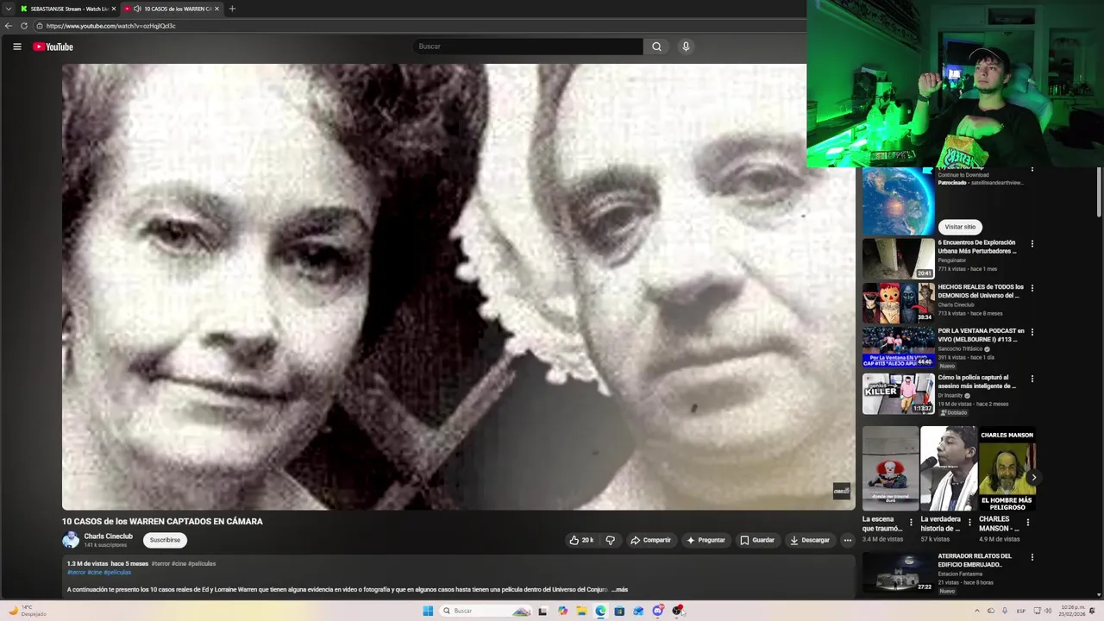Image resolution: width=1104 pixels, height=621 pixels.
Task: Show hidden system tray icons chevron
Action: [x=977, y=611]
